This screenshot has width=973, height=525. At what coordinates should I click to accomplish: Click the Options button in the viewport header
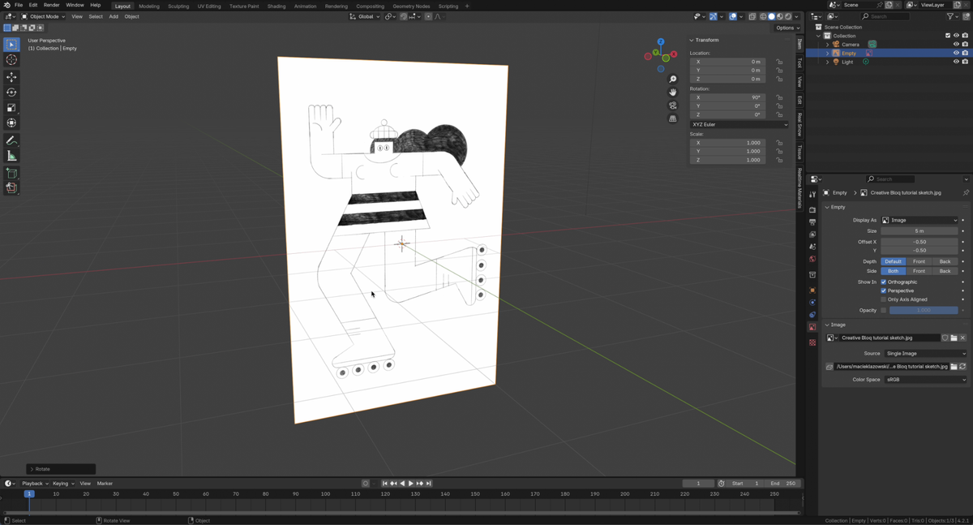click(x=784, y=27)
